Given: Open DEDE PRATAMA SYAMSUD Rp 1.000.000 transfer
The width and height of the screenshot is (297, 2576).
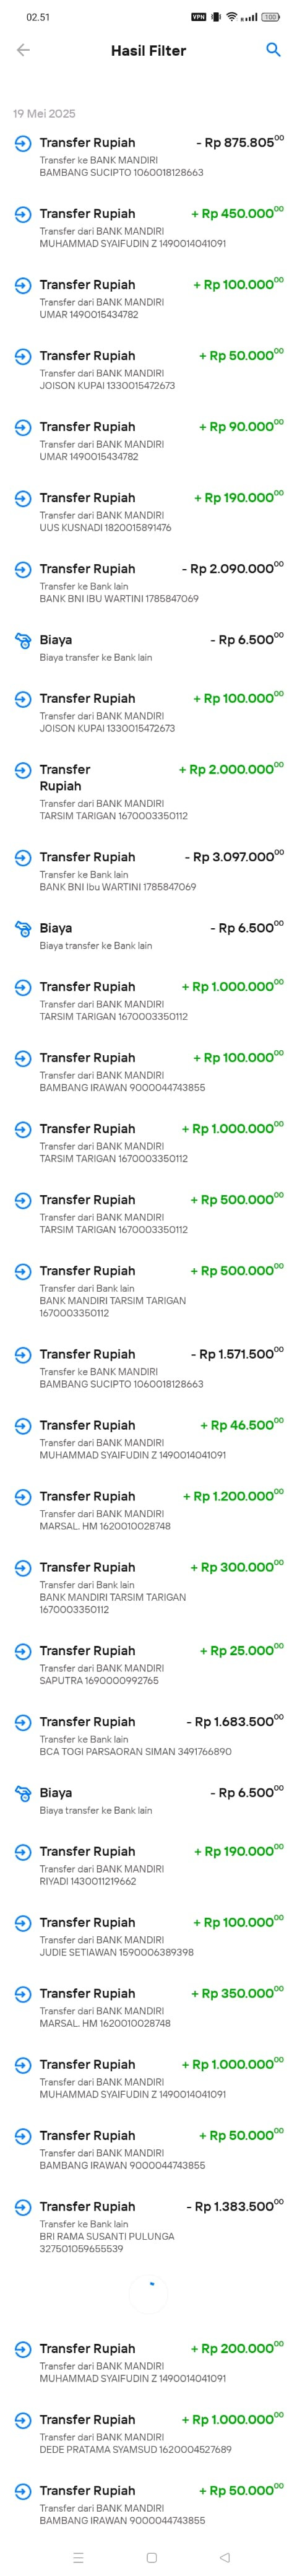Looking at the screenshot, I should pos(148,2433).
